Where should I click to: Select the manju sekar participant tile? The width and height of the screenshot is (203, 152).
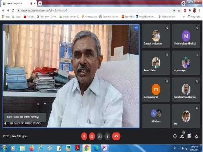click(156, 89)
